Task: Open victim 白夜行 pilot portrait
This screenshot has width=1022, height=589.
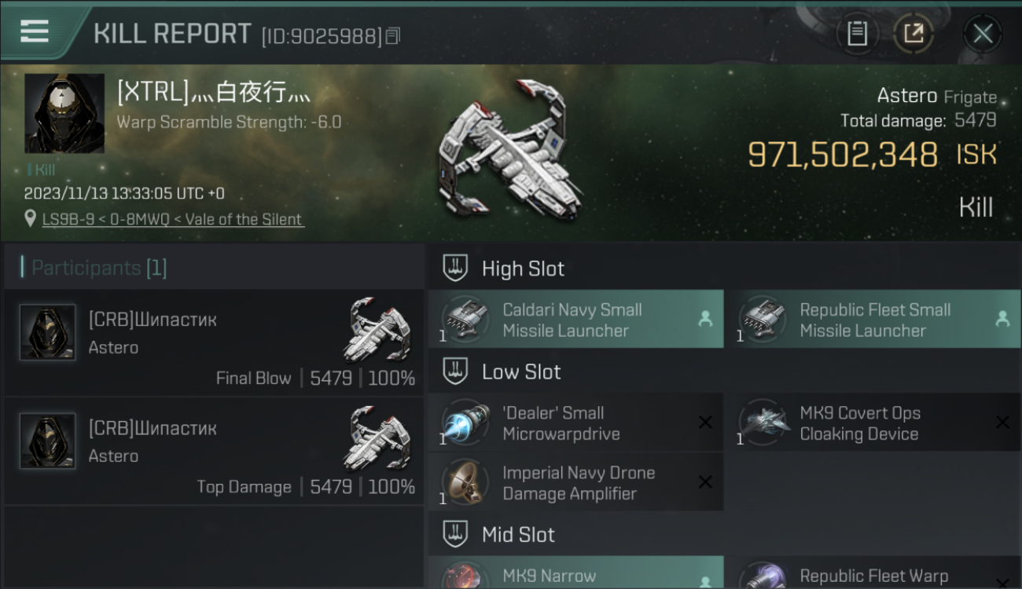Action: [64, 114]
